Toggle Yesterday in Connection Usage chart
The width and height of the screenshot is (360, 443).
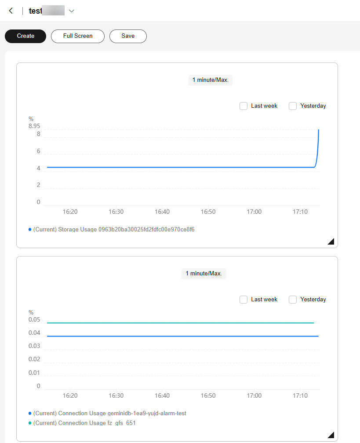[293, 300]
